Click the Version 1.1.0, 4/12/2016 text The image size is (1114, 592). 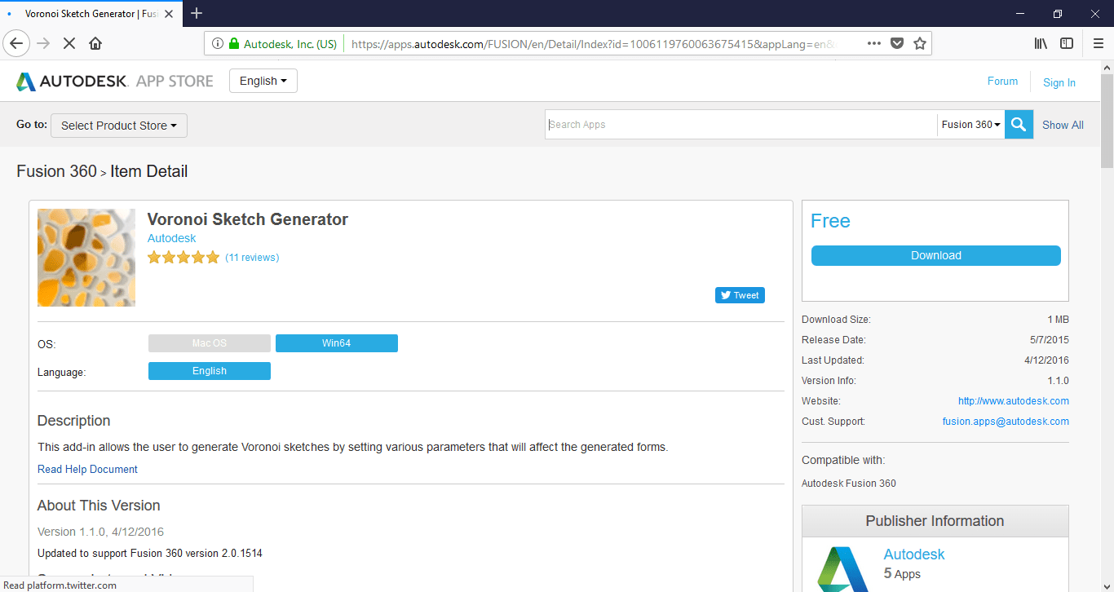click(x=100, y=532)
